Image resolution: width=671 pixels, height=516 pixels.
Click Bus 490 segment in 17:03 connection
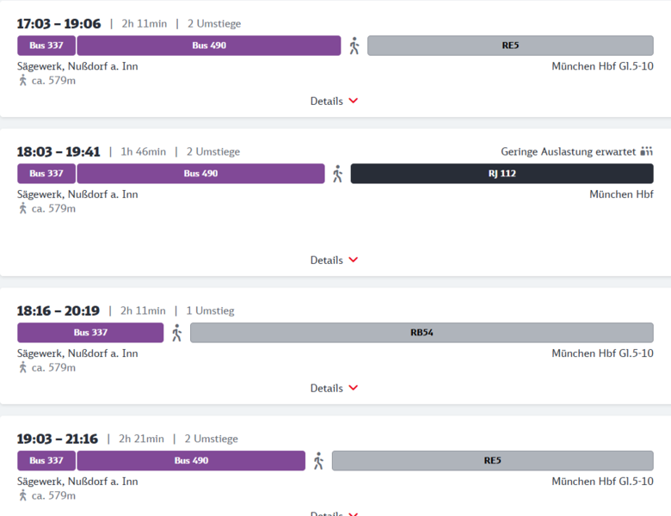[209, 46]
